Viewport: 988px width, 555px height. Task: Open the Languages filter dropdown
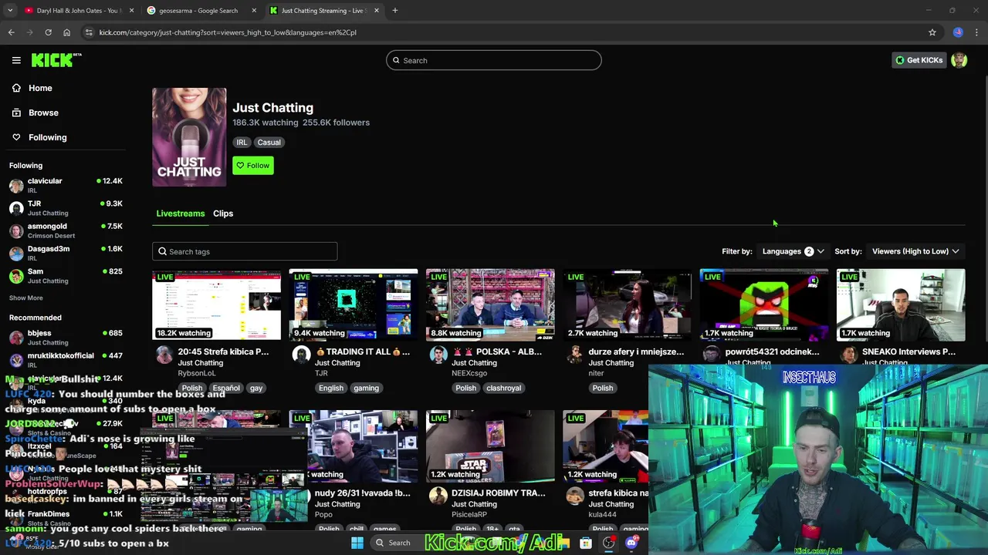(x=793, y=251)
